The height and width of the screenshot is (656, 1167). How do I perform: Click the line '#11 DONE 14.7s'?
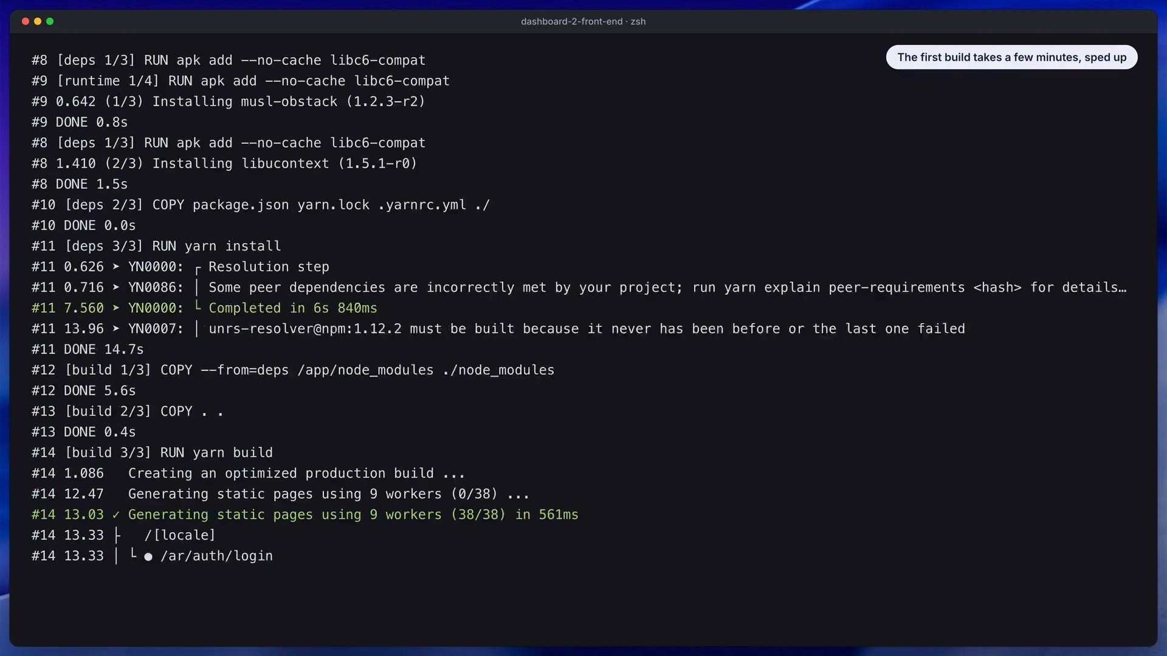(x=88, y=349)
